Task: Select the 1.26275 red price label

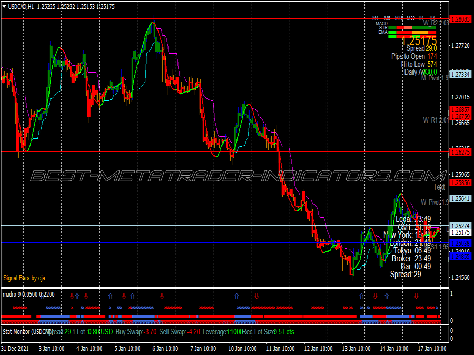Action: (460, 152)
